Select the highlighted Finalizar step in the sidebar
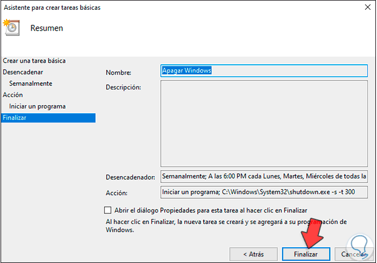This screenshot has width=377, height=263. point(15,118)
